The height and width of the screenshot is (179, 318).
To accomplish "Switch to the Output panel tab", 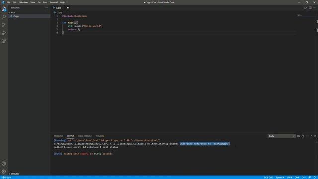I will (x=70, y=136).
